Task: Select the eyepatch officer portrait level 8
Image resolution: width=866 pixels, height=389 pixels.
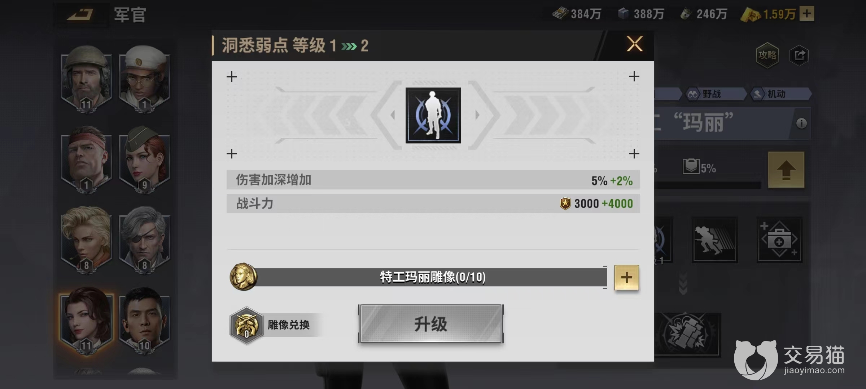Action: pos(144,240)
